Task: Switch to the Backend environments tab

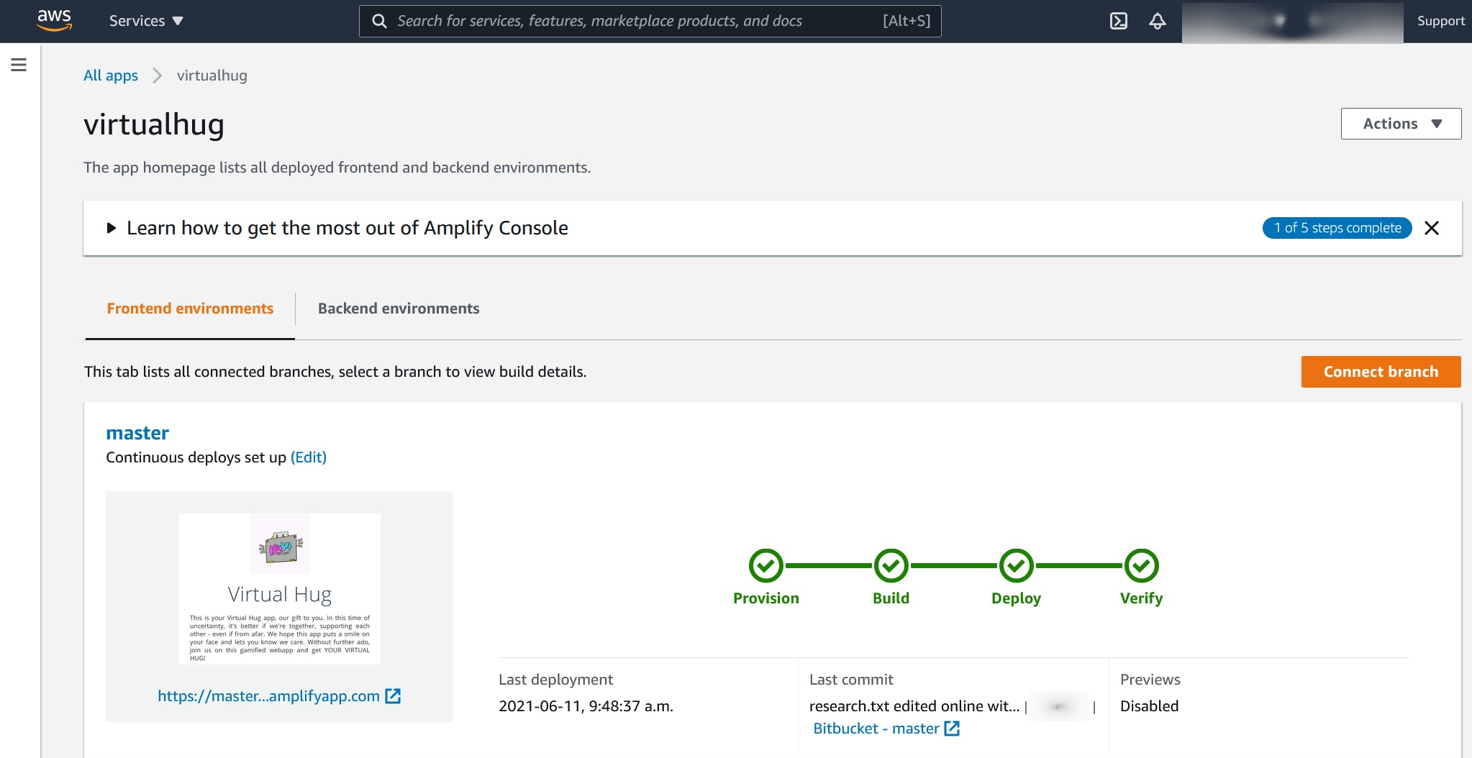Action: coord(399,309)
